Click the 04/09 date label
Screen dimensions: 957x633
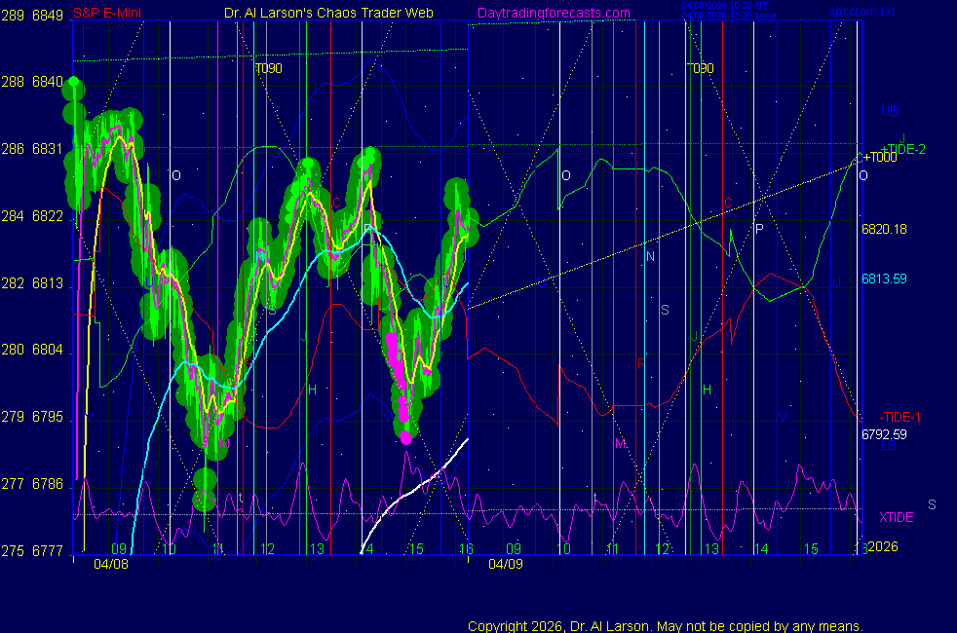506,564
